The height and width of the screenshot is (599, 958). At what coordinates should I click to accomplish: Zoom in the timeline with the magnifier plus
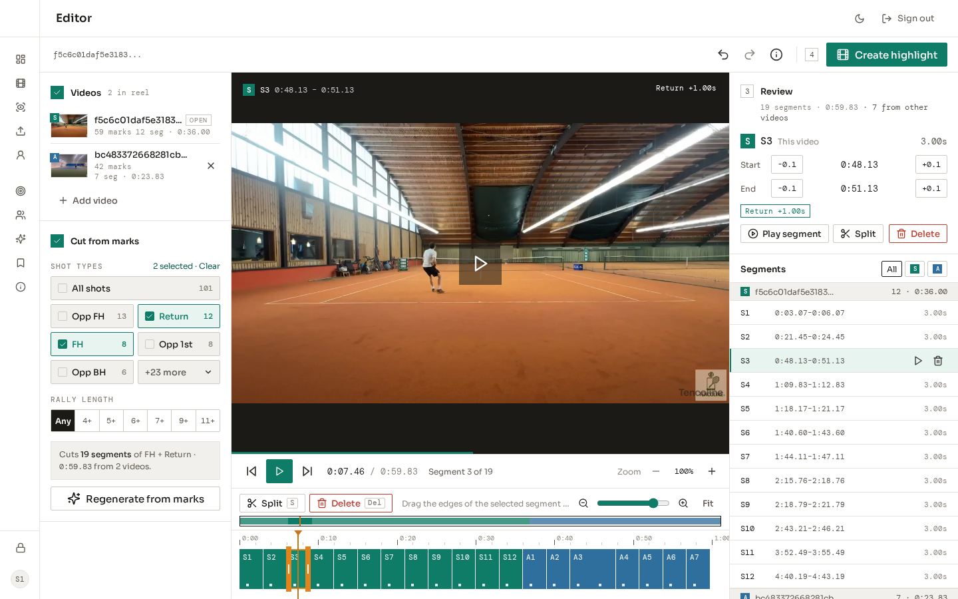[x=683, y=503]
